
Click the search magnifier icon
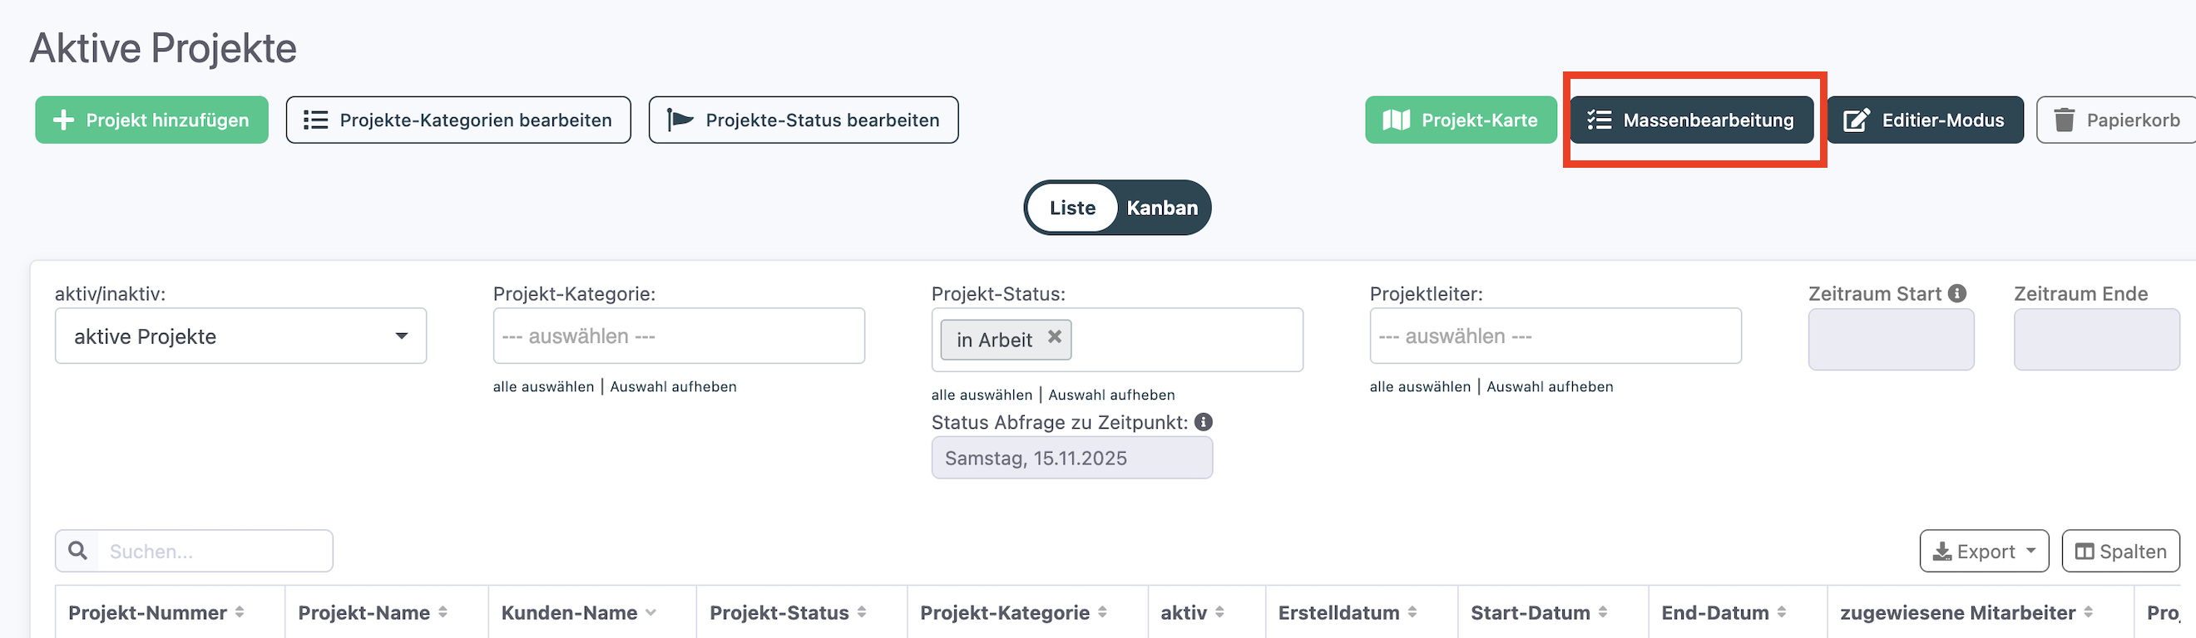click(77, 551)
